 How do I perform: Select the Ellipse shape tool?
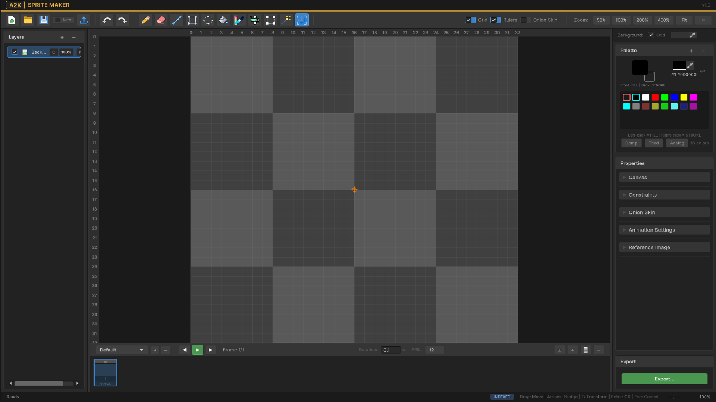click(208, 20)
